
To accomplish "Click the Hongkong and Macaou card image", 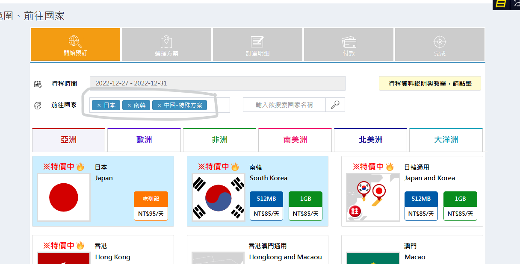I will click(219, 258).
